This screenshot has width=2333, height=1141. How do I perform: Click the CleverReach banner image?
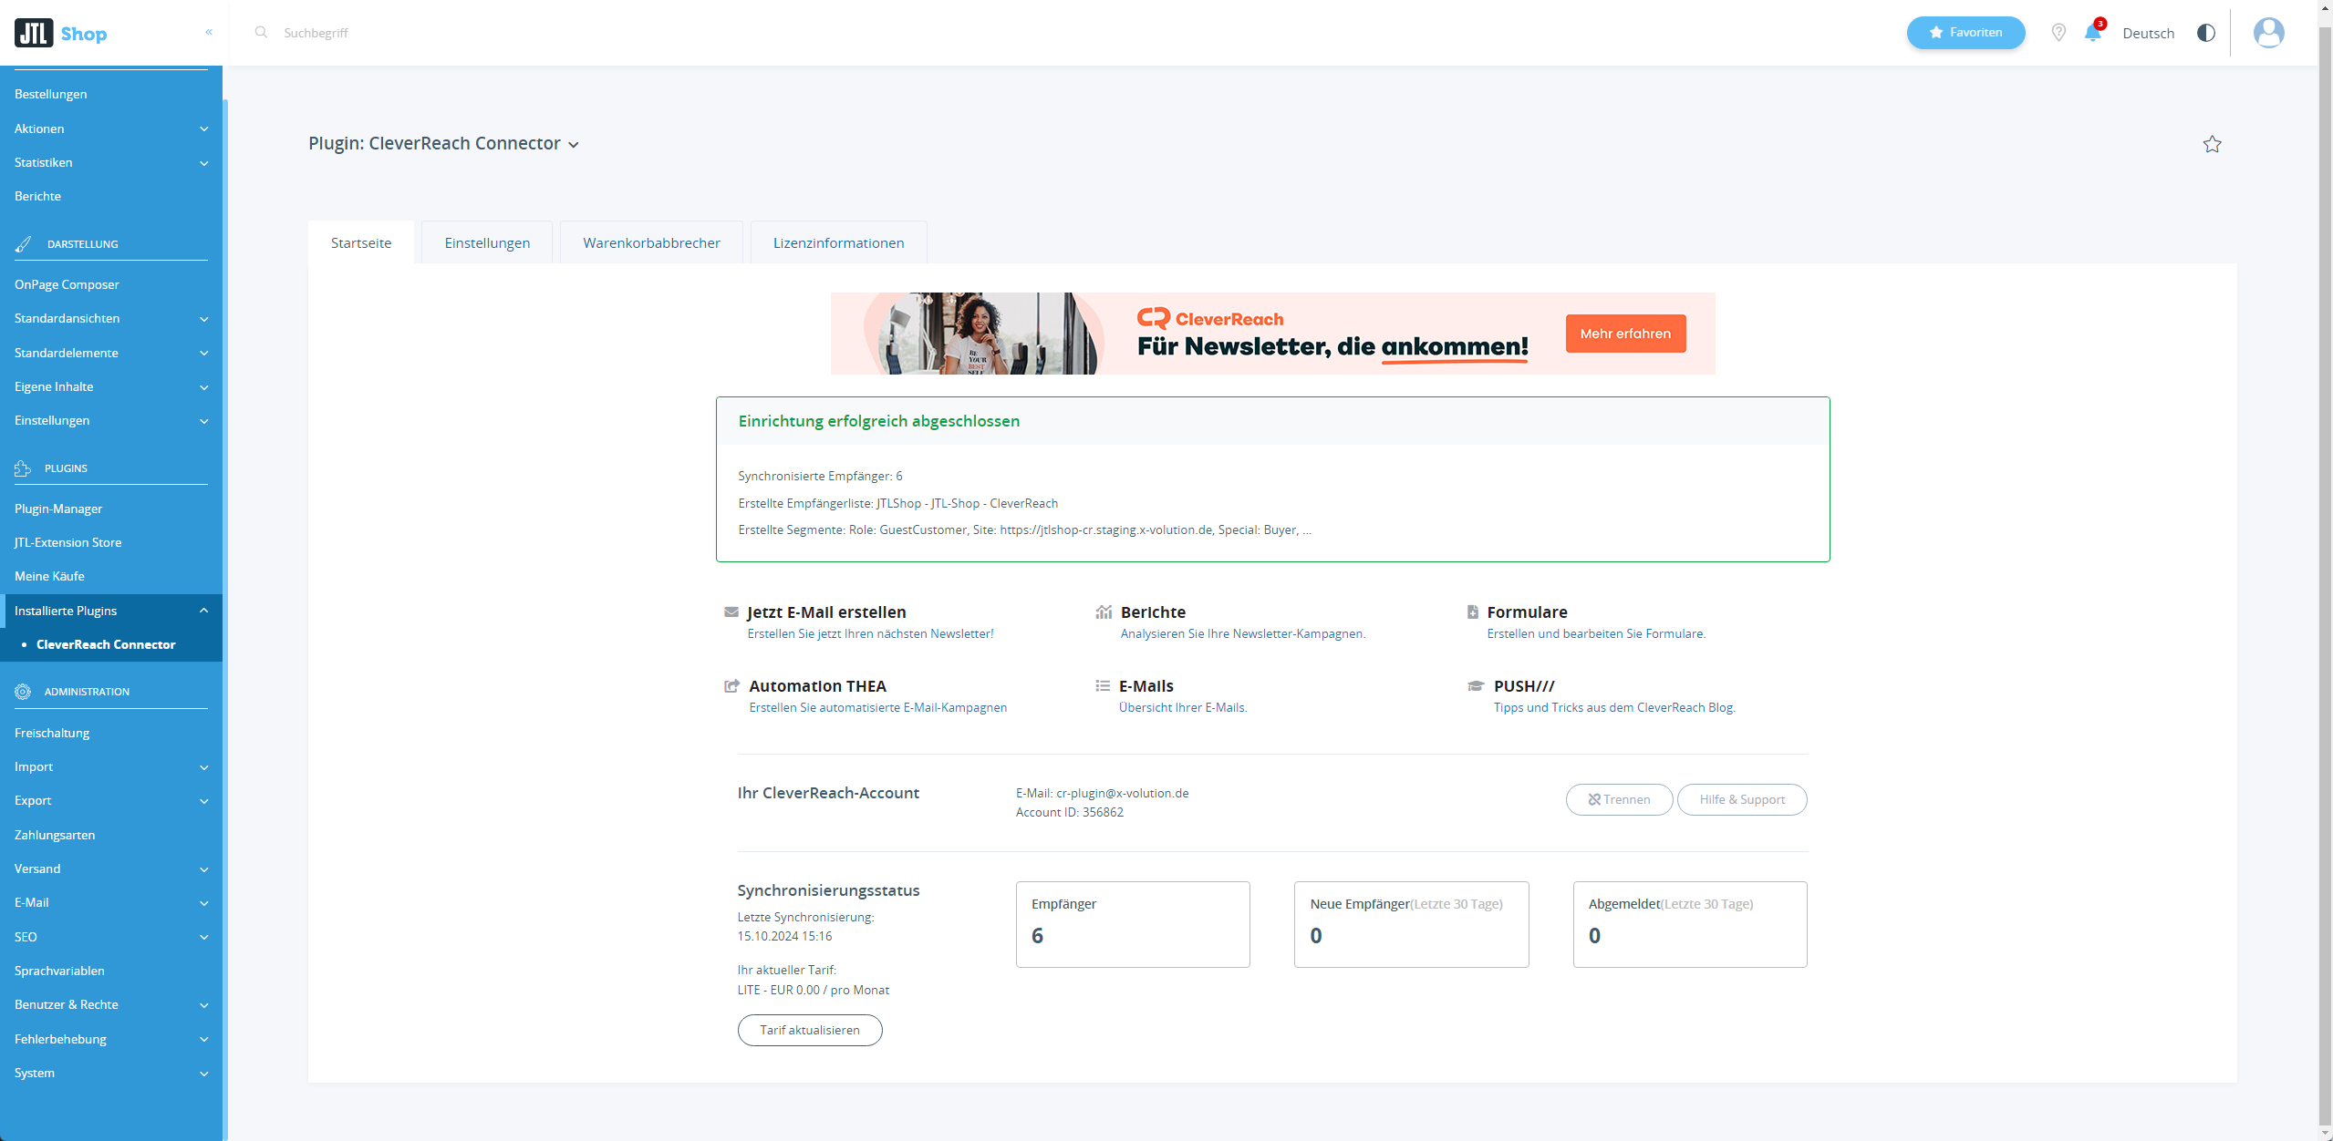tap(1272, 334)
